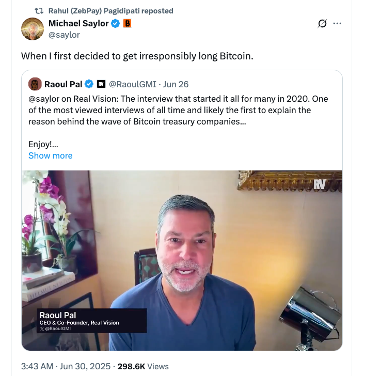Open Rahul (ZebPay) Pagidipati reposted link

[110, 11]
